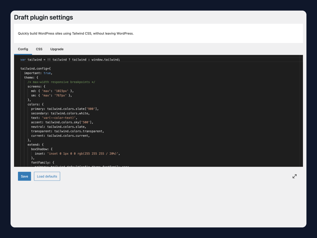
Task: Click the 'fontFamily: {' line
Action: pos(43,163)
